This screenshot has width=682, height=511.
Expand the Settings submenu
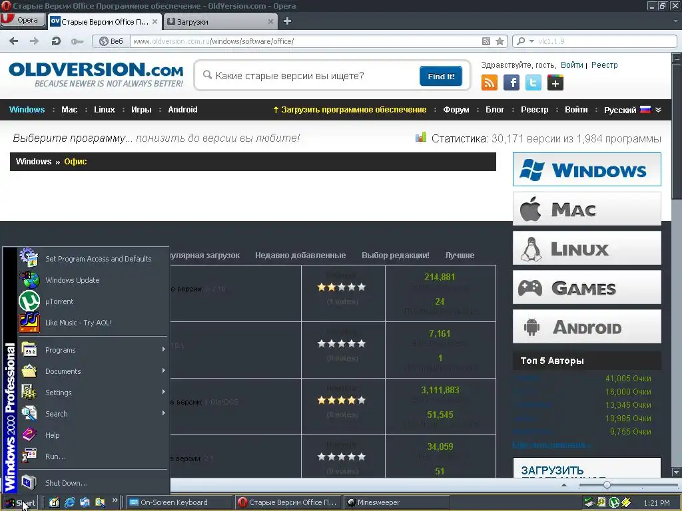tap(93, 393)
